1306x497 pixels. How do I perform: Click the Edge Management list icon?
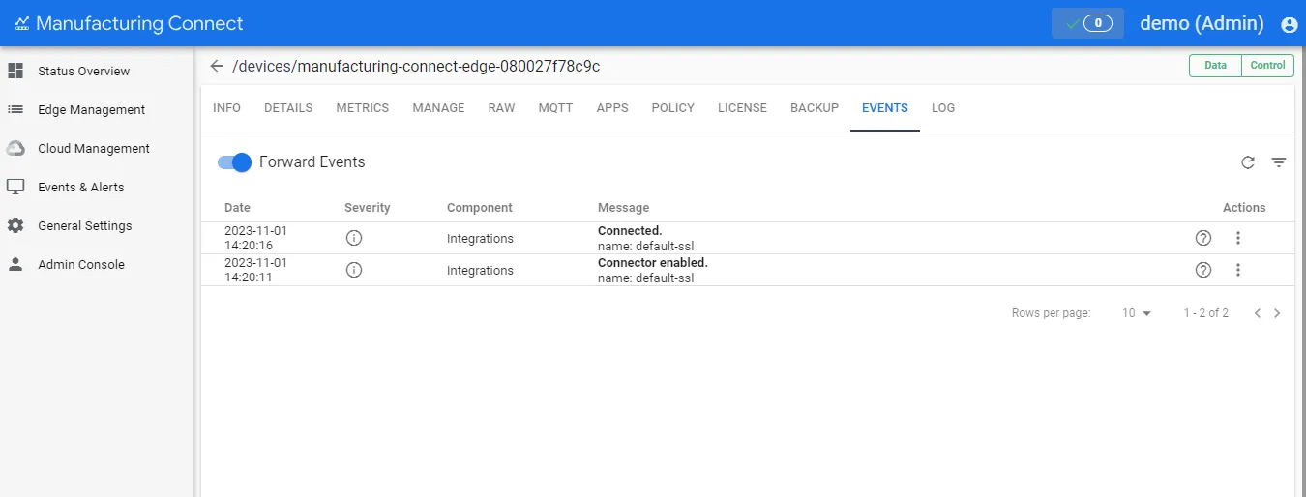click(x=15, y=109)
